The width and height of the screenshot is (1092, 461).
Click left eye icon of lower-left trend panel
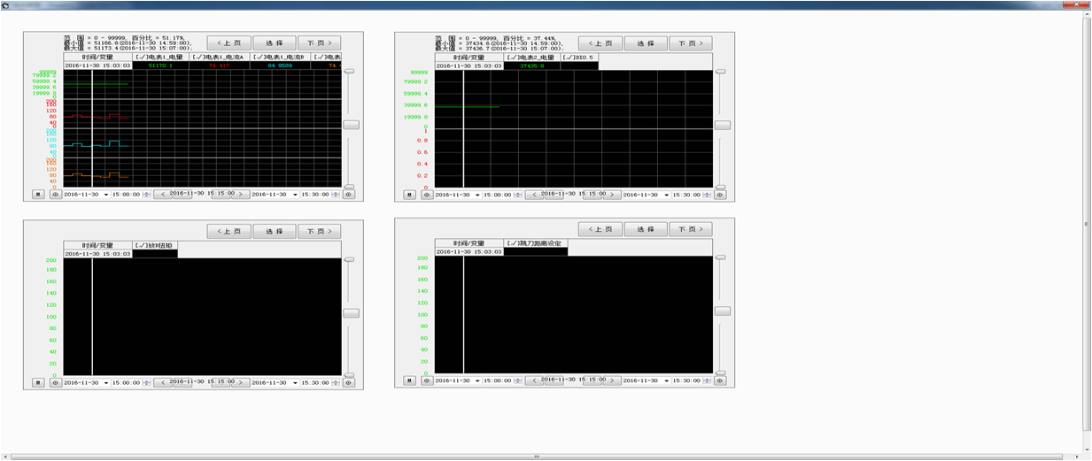point(56,382)
